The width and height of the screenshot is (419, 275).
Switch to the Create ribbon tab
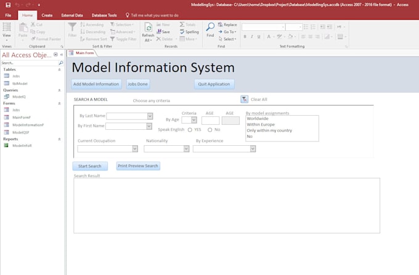pos(47,15)
